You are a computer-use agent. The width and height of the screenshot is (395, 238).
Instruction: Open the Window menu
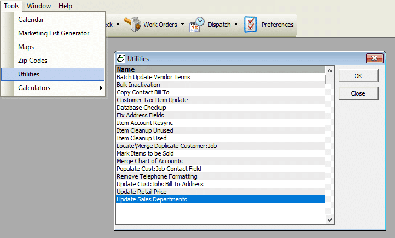point(39,6)
